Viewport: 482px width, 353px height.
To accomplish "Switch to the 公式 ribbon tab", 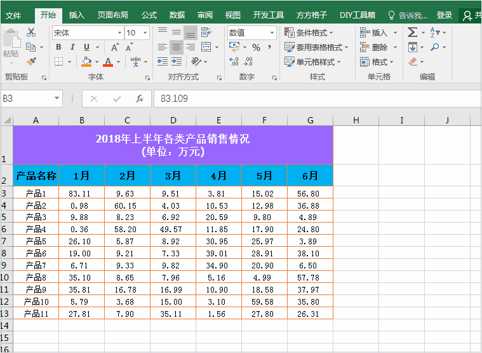I will (149, 15).
